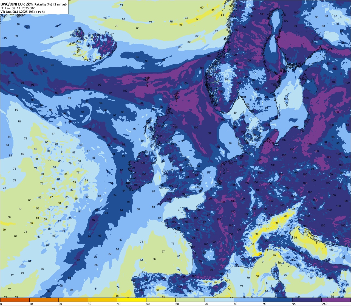This screenshot has height=306, width=351.
Task: Click the "UWC/DINI EUR 2km" title text
Action: tap(17, 4)
